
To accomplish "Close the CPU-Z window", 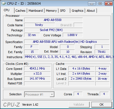I will (x=108, y=4).
